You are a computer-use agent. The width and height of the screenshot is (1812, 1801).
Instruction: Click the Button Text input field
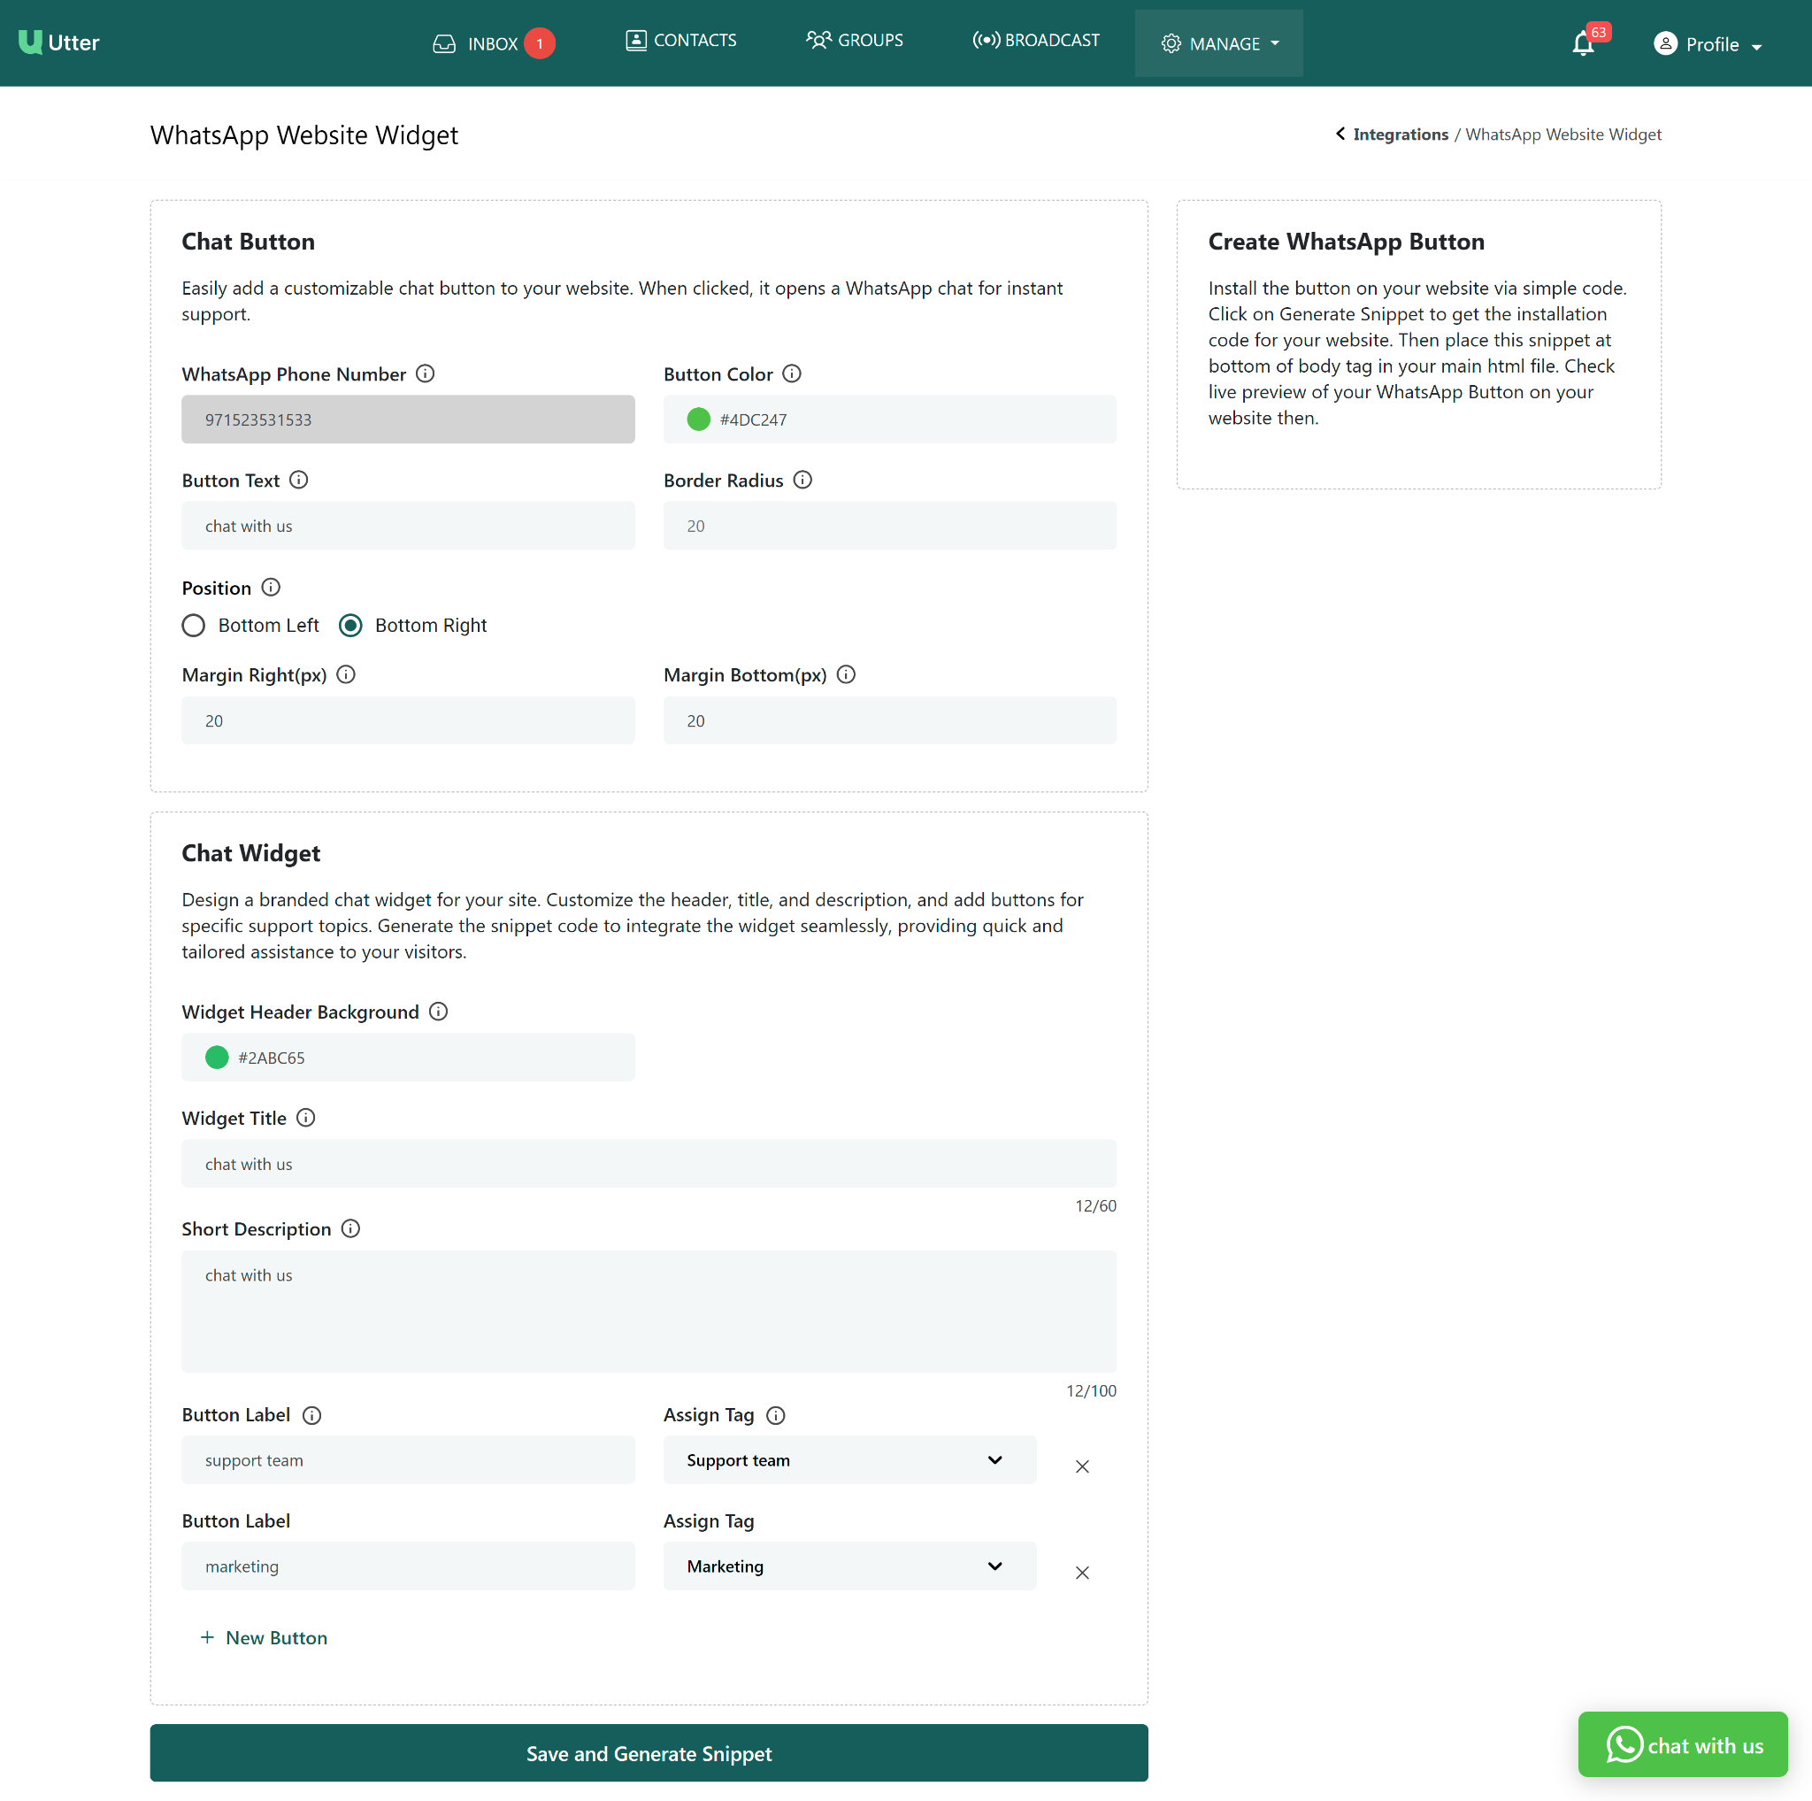408,526
